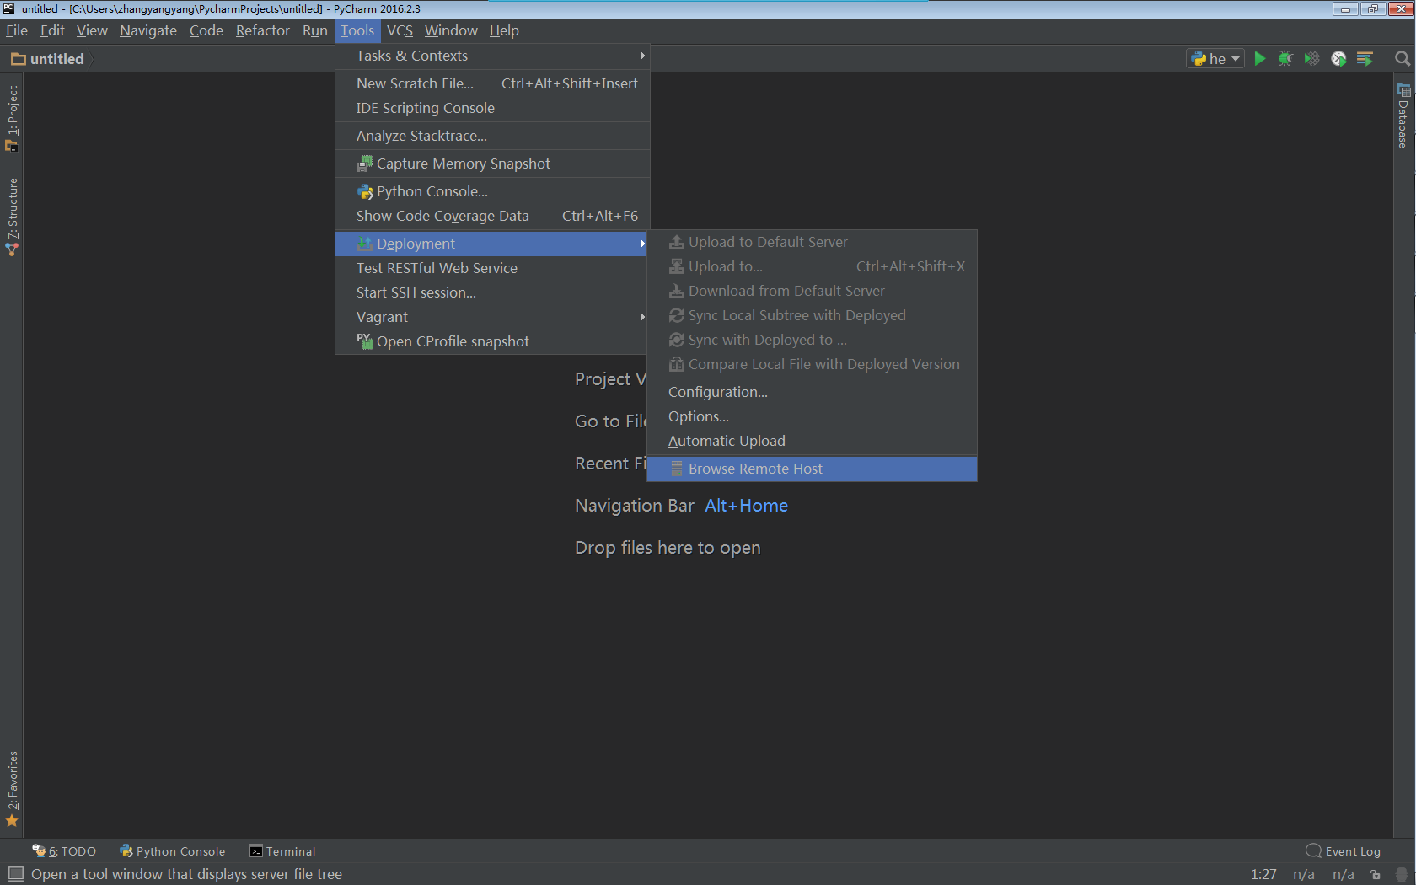Open Search Everywhere magnifier icon
This screenshot has height=885, width=1416.
coord(1403,58)
